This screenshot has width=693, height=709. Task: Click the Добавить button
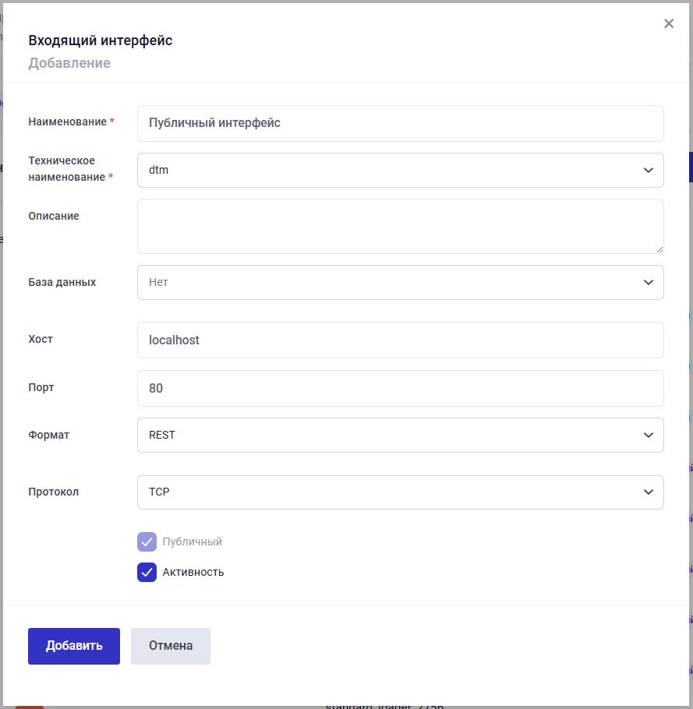pos(74,646)
